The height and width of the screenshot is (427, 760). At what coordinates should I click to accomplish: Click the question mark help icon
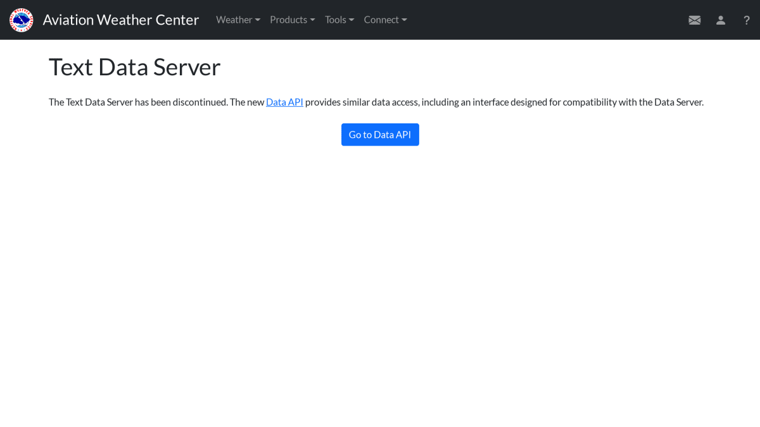click(747, 20)
